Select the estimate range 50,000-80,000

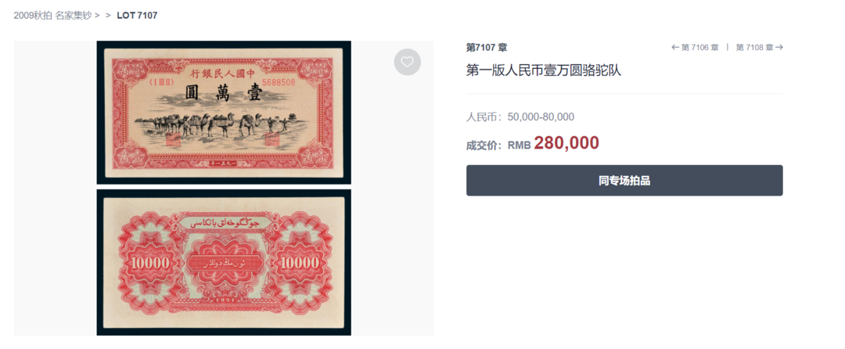(541, 117)
